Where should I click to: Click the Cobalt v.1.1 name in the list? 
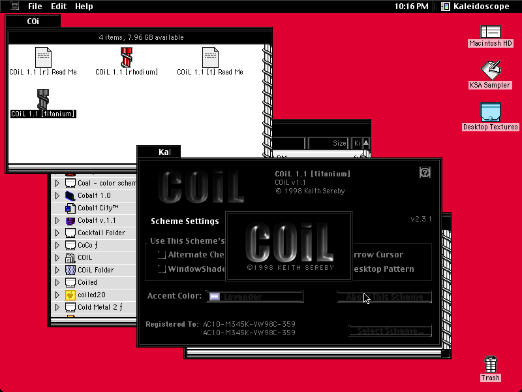(x=97, y=220)
